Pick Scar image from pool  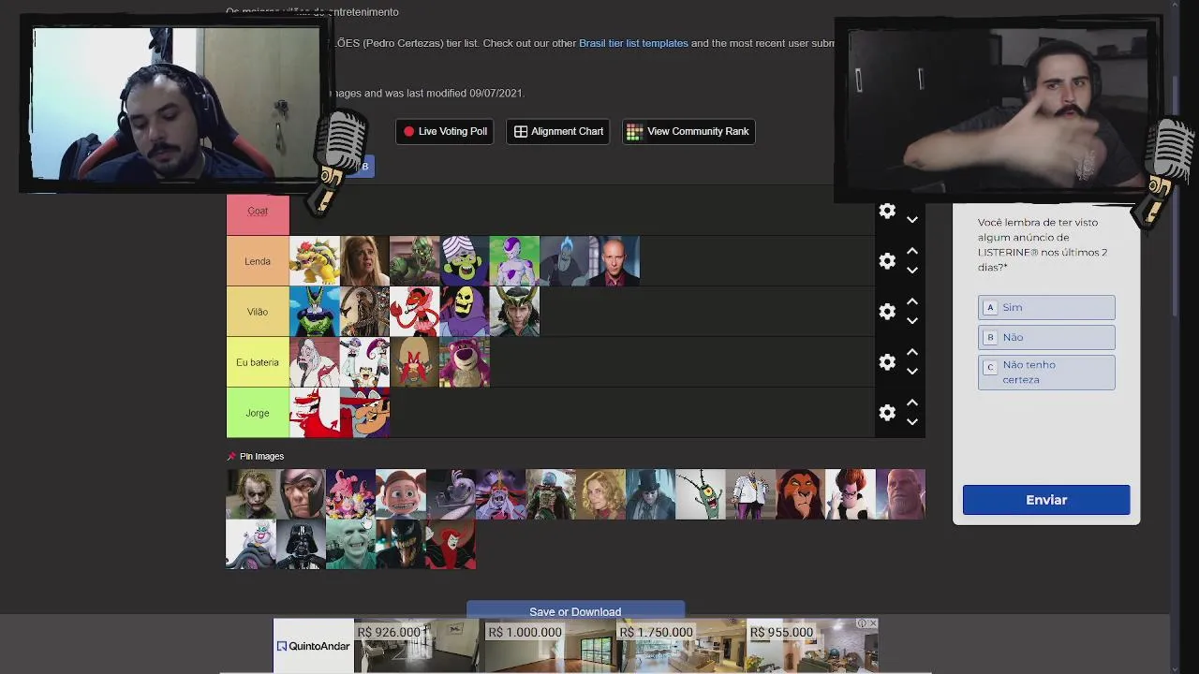[800, 494]
